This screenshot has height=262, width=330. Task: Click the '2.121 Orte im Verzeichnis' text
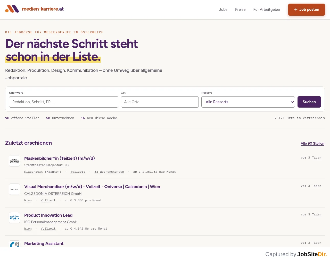[300, 118]
